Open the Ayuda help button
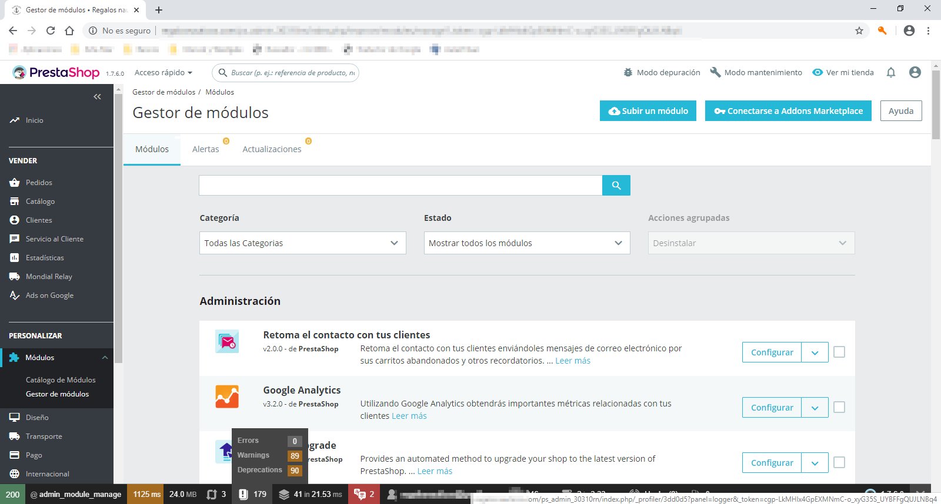941x504 pixels. click(x=901, y=111)
